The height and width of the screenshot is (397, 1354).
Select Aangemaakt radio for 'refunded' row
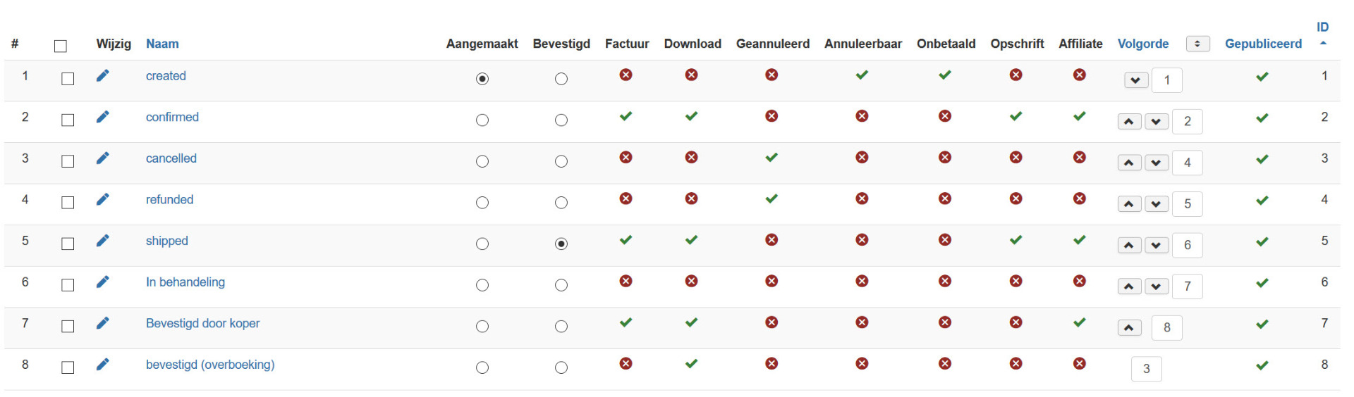point(482,203)
